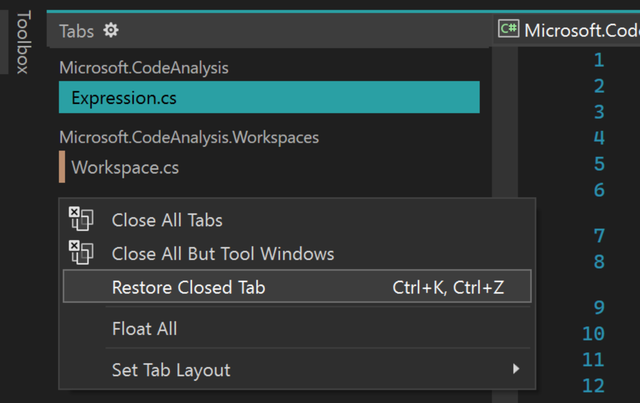The width and height of the screenshot is (640, 403).
Task: Click the vertical scrollbar beside the tabs
Action: click(505, 122)
